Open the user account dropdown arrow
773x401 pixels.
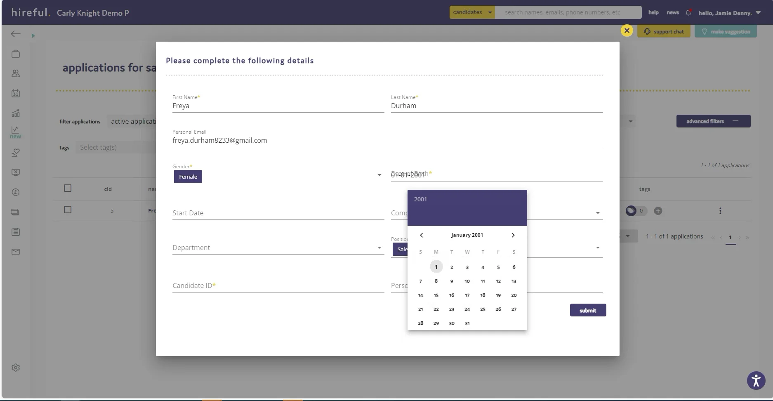coord(758,13)
